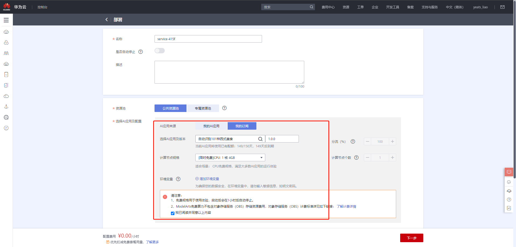Viewport: 516px width, 247px height.
Task: Decrease 分流 (%) with minus button
Action: (367, 141)
